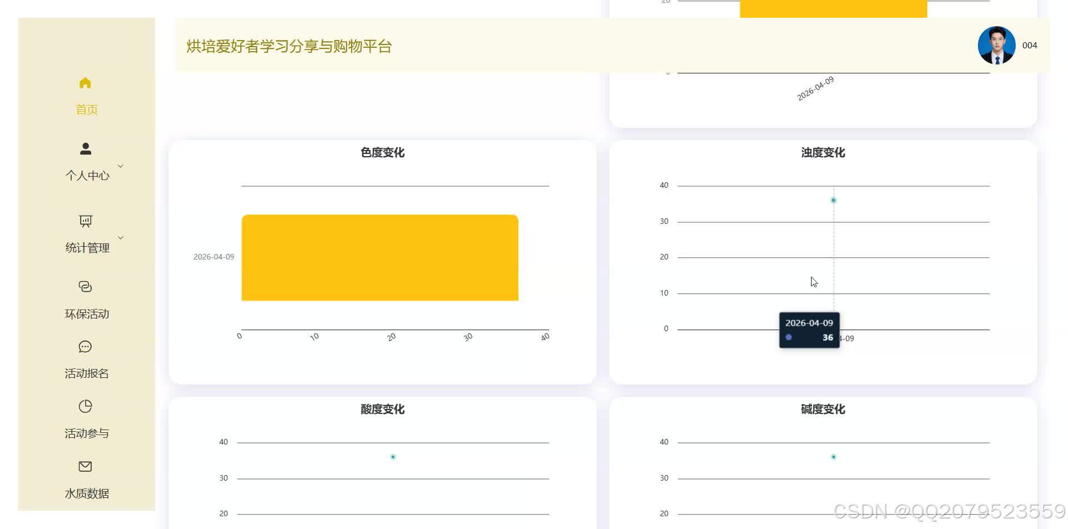Click the 2026-04-09 axis label in 色度变化
Screen dimensions: 1068x529
click(214, 257)
